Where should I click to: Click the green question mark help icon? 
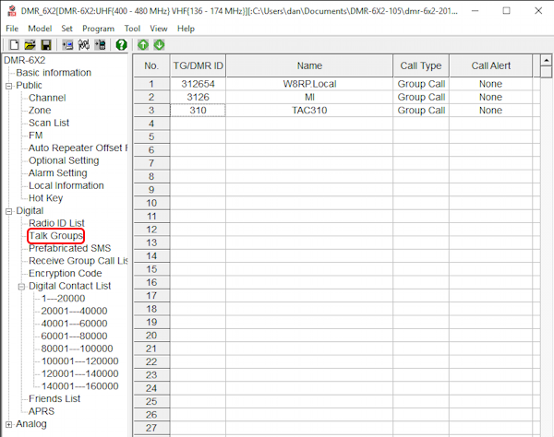pyautogui.click(x=121, y=44)
